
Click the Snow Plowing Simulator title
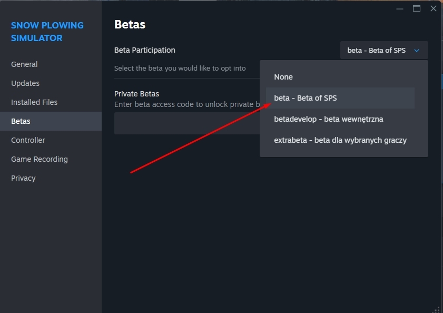click(47, 32)
